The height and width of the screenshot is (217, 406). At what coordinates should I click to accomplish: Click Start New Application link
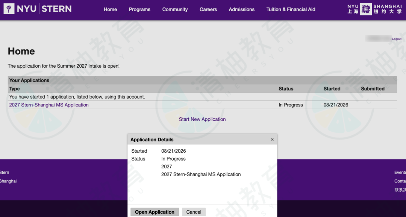[202, 119]
